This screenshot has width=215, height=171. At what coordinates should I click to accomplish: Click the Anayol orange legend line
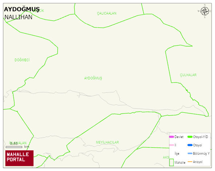point(190,162)
